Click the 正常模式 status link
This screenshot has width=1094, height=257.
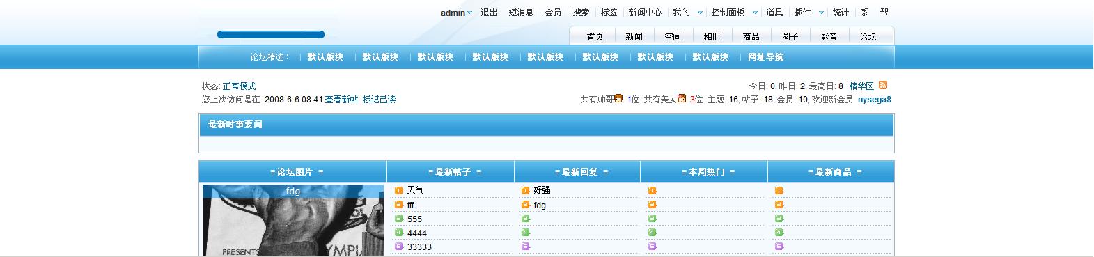239,86
